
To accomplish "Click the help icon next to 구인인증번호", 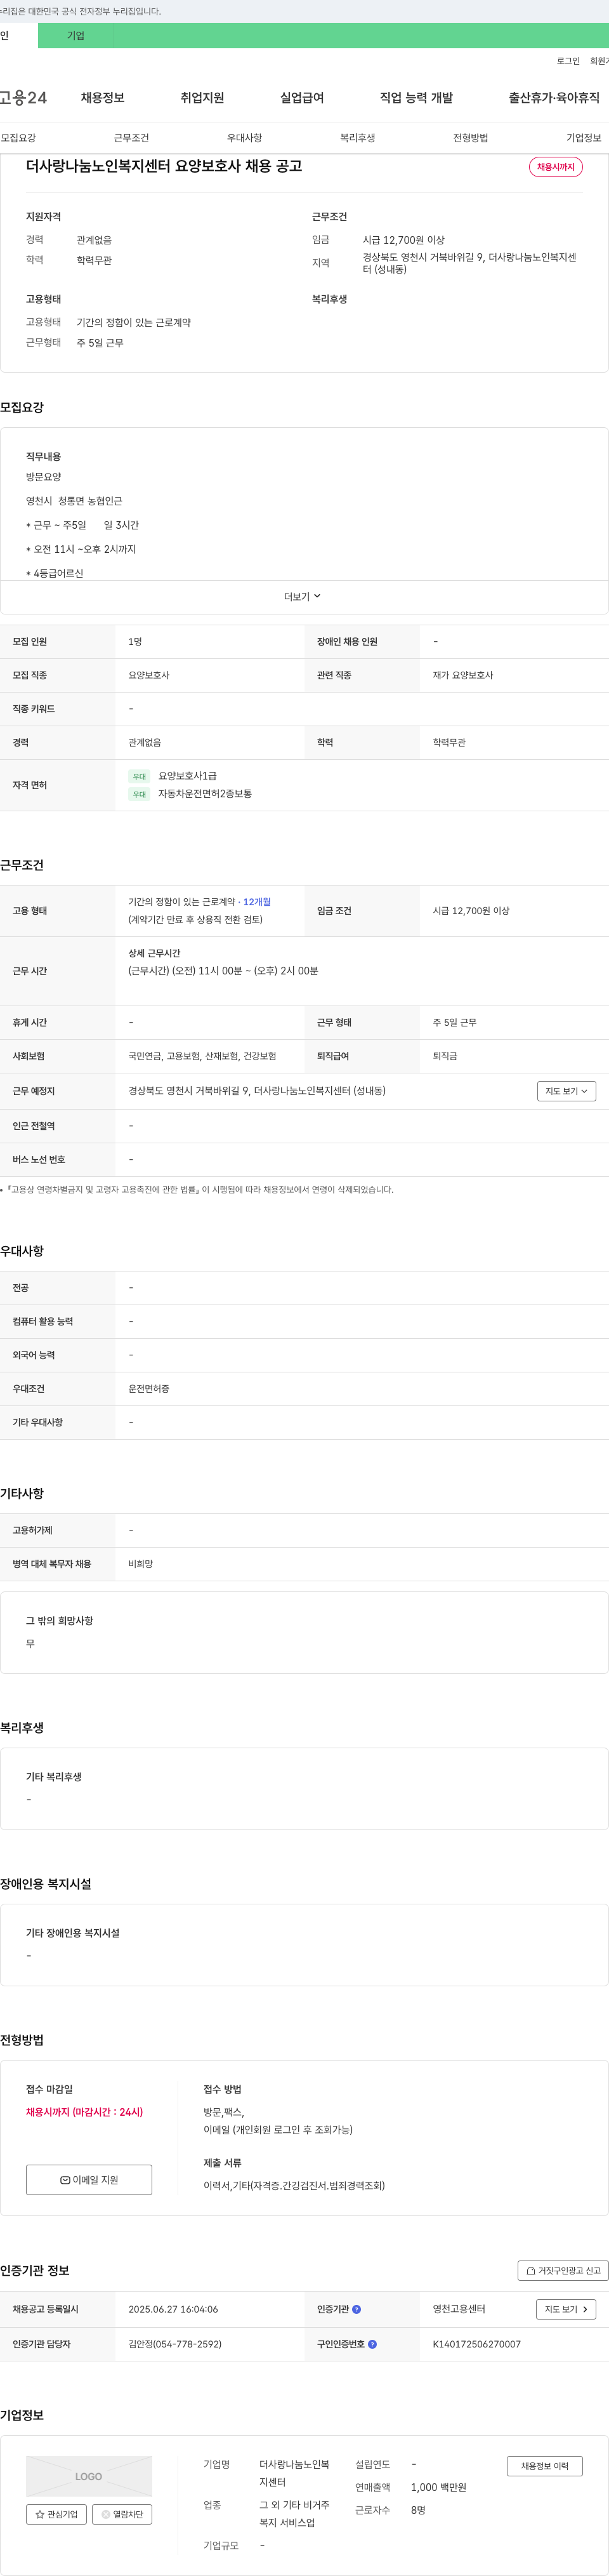I will 373,2344.
